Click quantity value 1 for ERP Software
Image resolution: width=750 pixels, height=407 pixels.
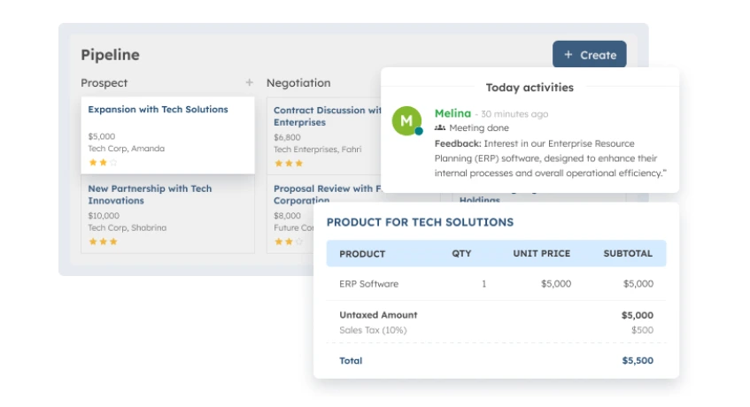pyautogui.click(x=483, y=284)
